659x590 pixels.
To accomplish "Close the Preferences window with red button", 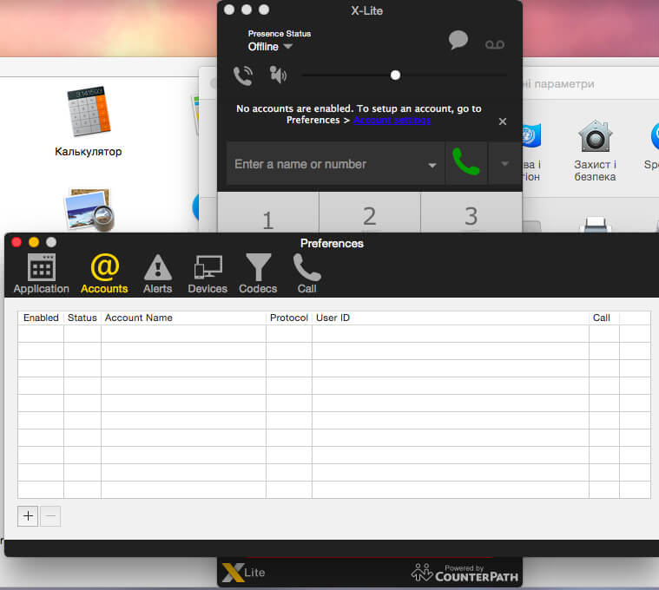I will 16,242.
